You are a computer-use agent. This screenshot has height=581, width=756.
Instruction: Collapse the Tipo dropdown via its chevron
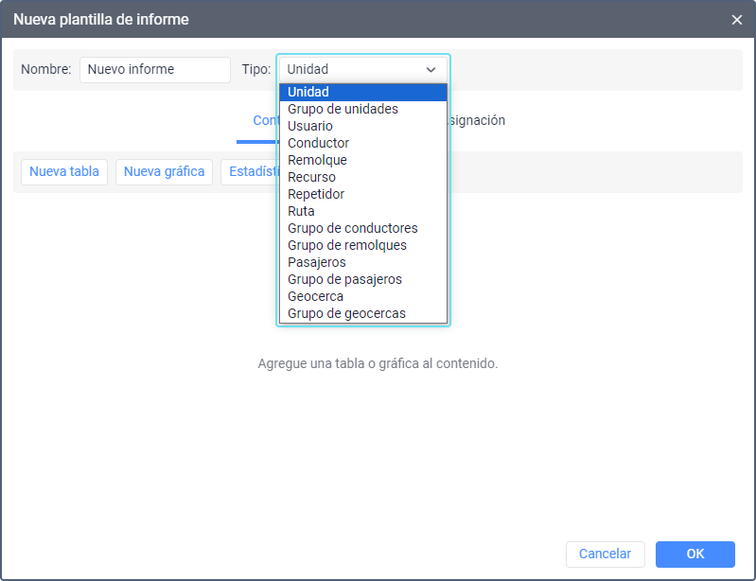coord(431,69)
